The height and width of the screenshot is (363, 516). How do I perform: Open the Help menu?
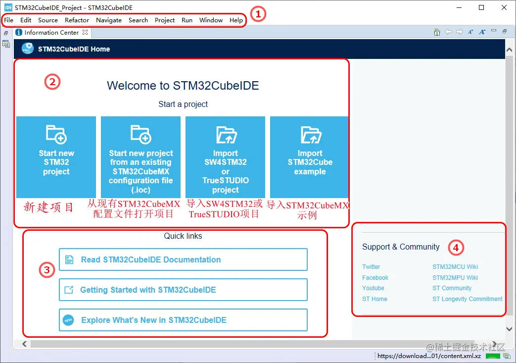click(236, 20)
